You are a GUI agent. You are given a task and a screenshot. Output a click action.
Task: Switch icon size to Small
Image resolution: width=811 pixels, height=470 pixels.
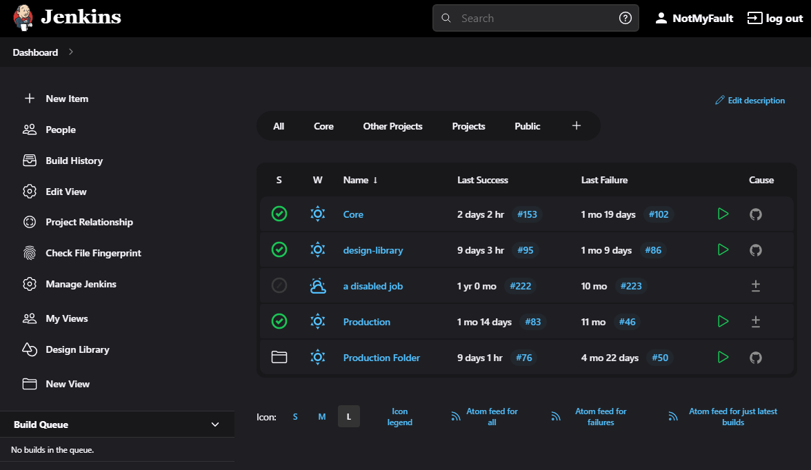point(295,416)
